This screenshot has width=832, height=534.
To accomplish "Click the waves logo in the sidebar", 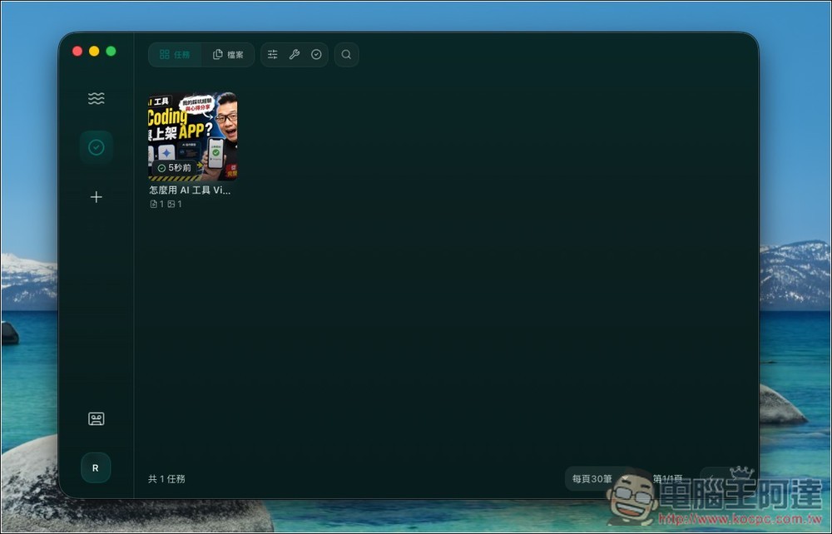I will point(96,98).
